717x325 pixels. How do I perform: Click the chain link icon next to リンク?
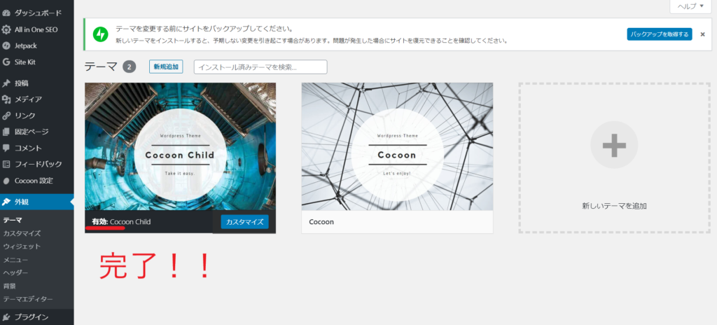(6, 116)
